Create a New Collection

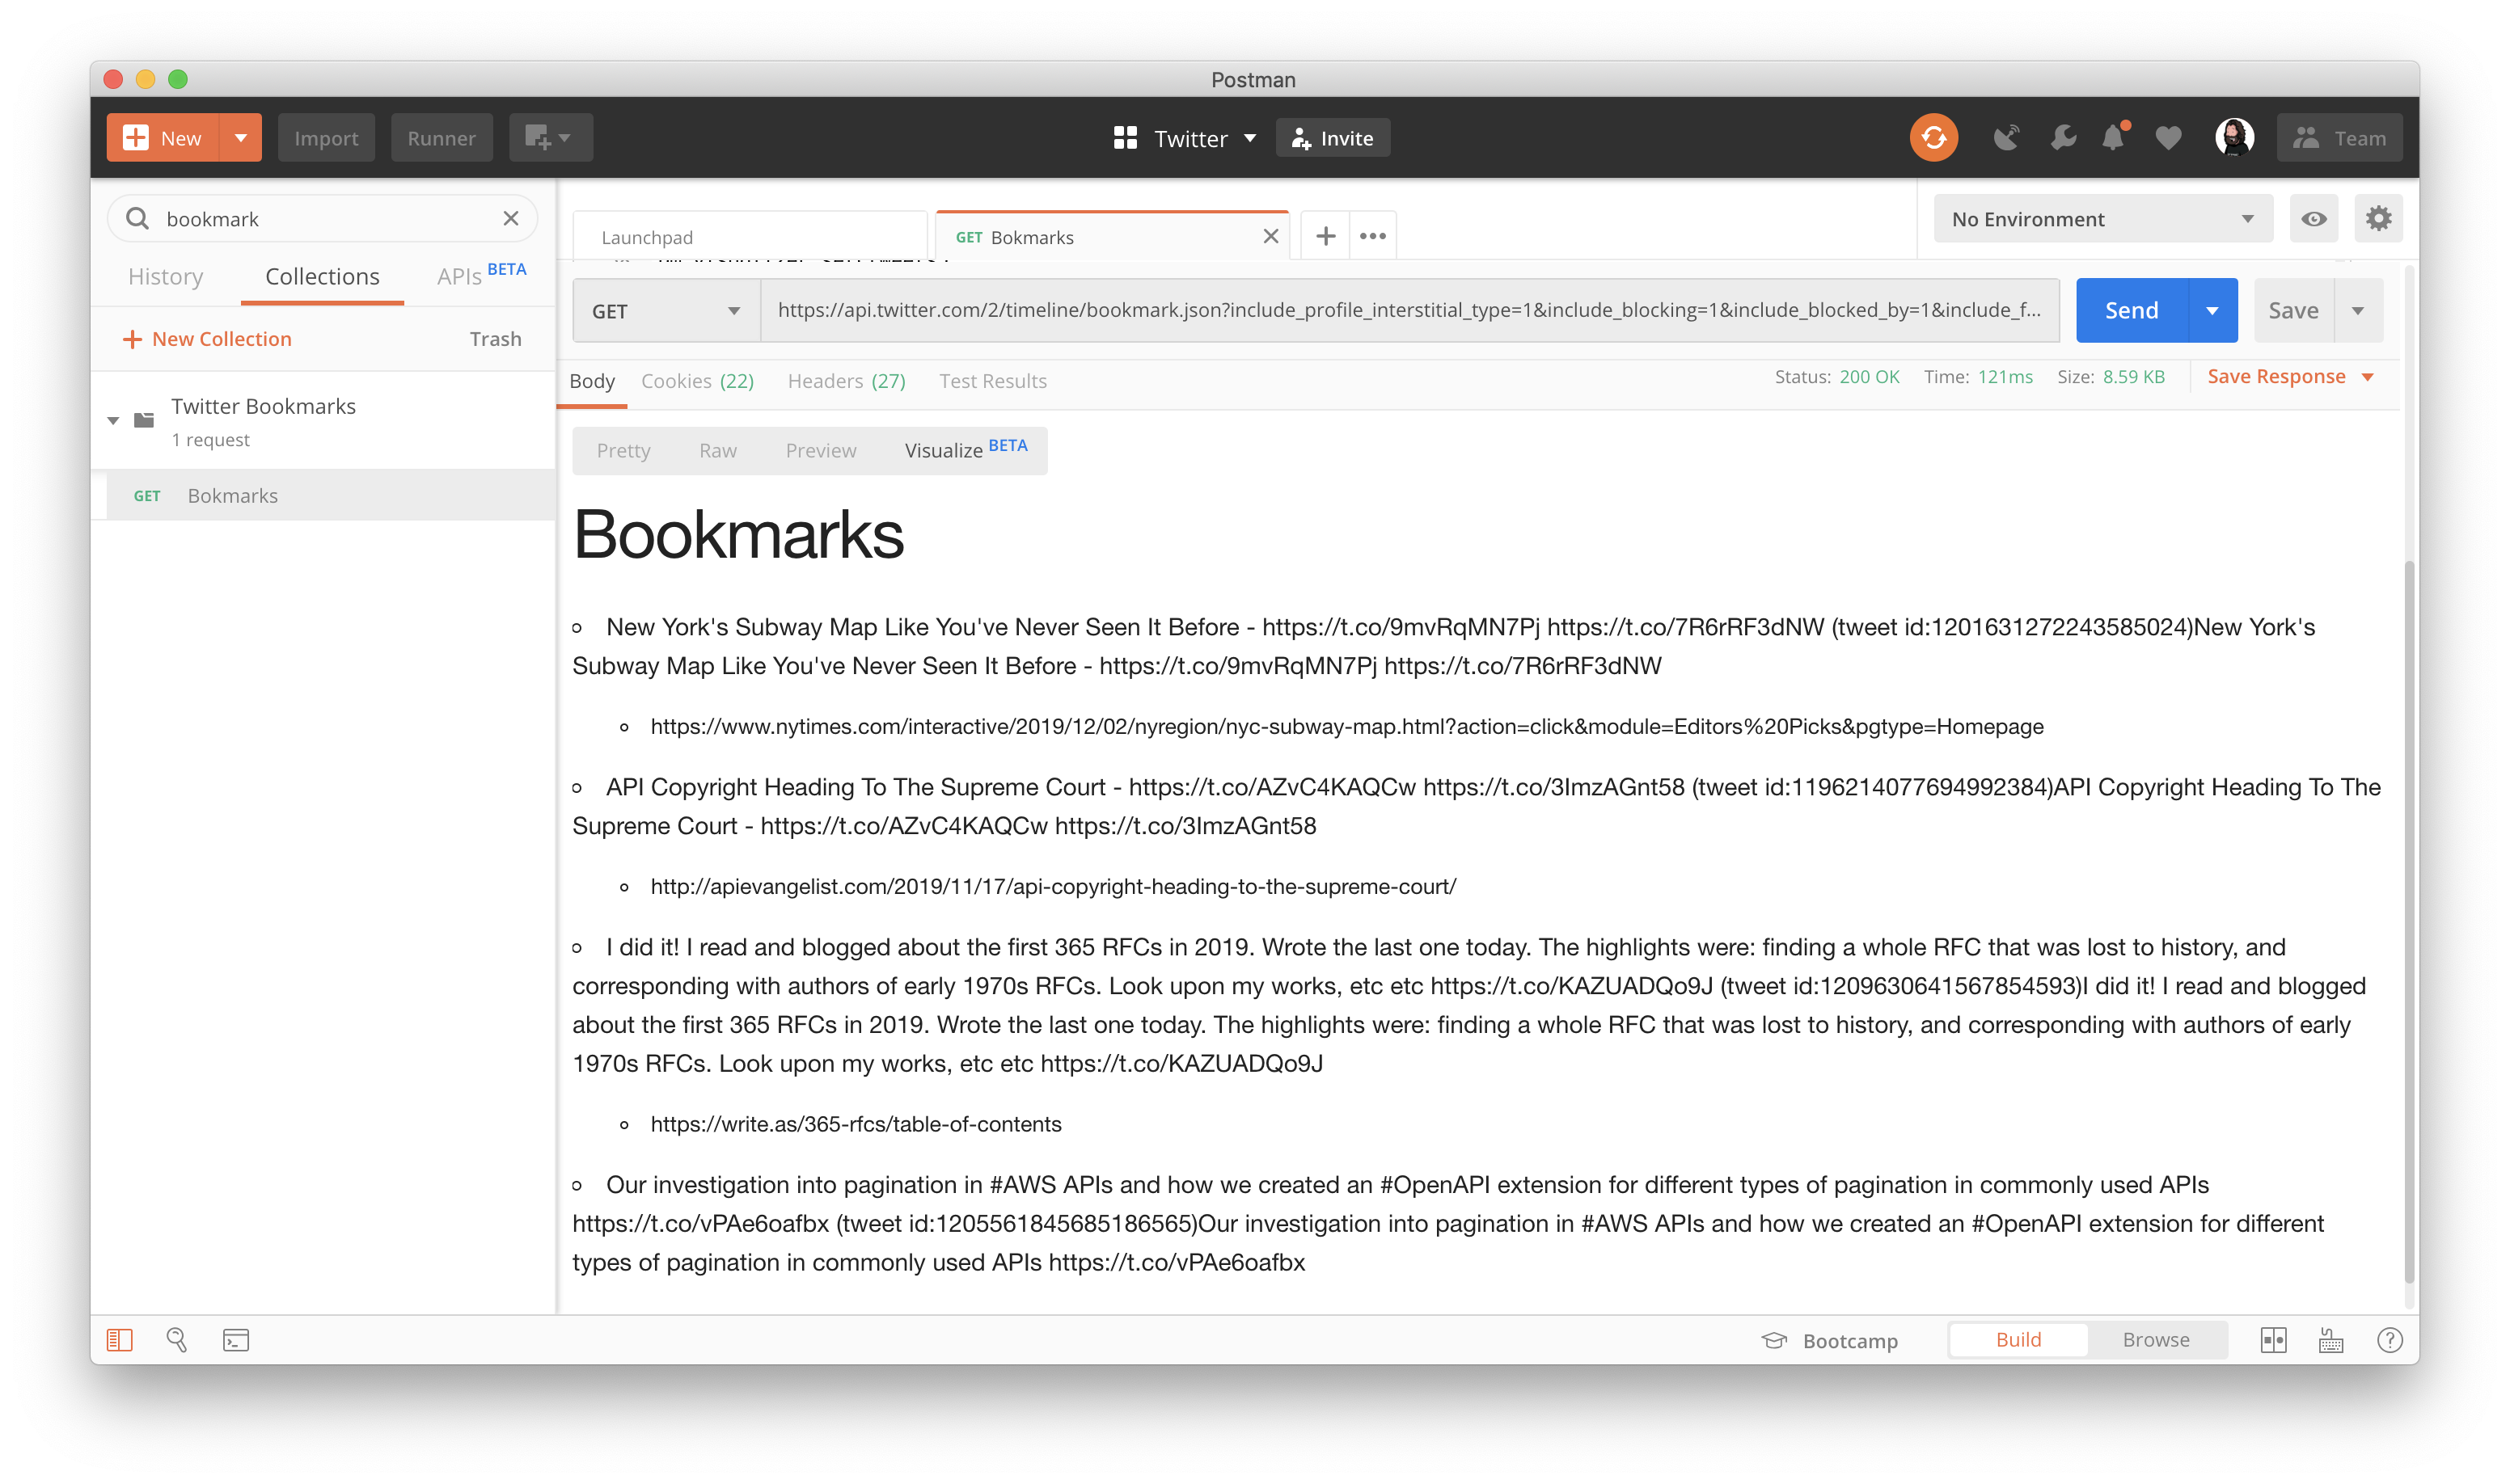pos(207,339)
